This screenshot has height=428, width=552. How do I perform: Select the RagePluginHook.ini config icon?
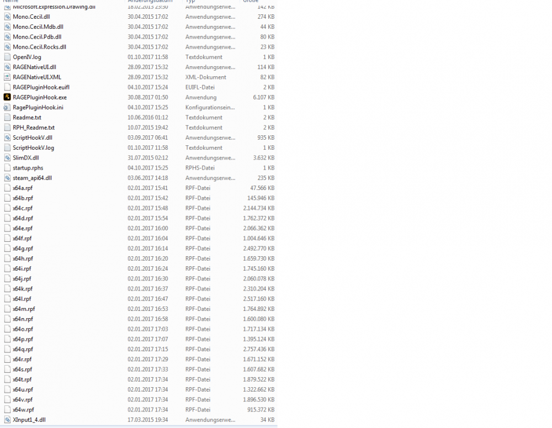point(7,107)
